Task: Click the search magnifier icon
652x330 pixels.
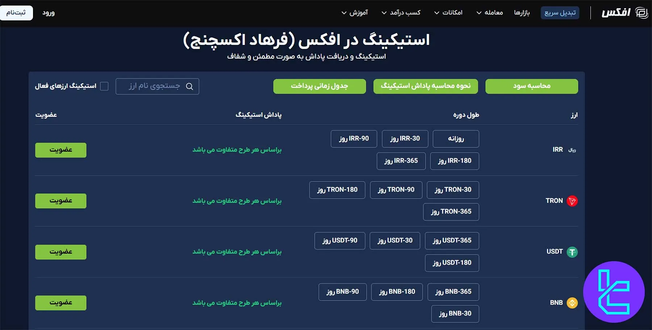Action: [190, 86]
